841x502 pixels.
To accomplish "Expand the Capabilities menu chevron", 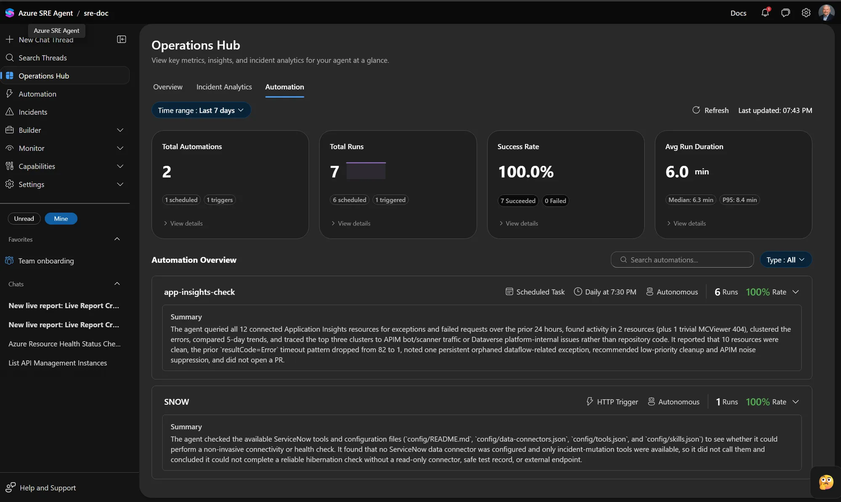I will (x=120, y=166).
